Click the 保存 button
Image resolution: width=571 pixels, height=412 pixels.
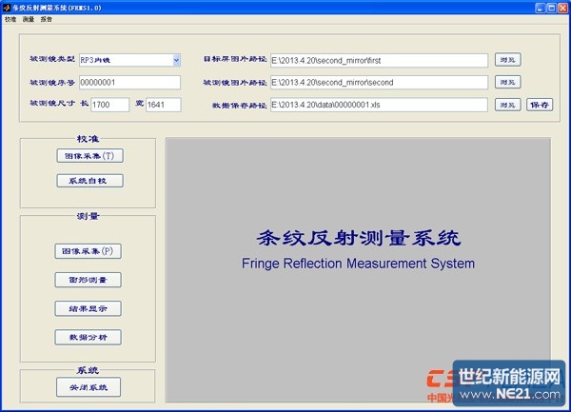[540, 105]
